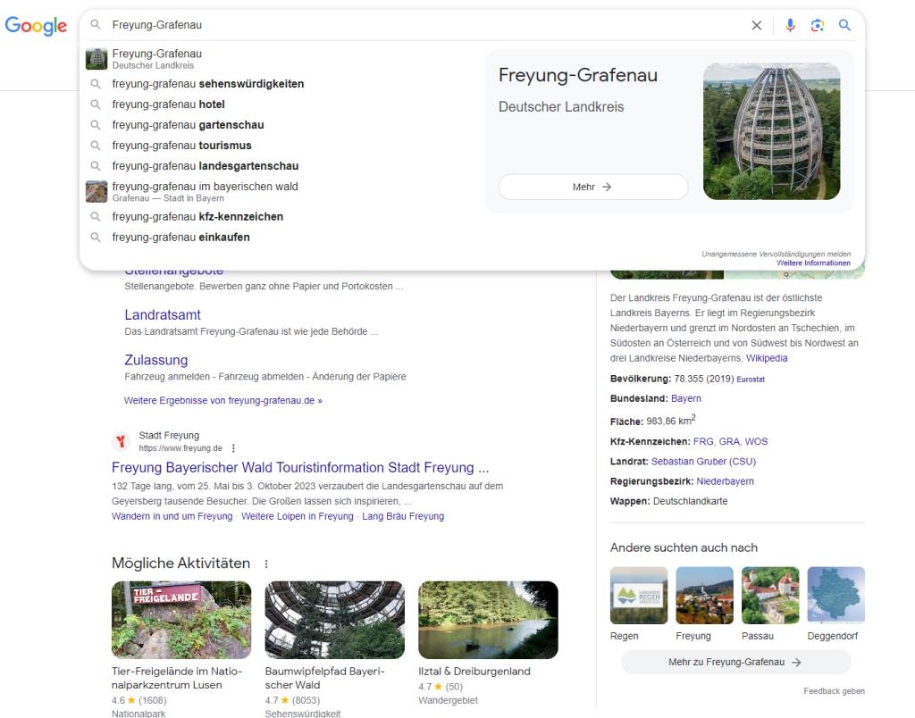The image size is (915, 718).
Task: Click the Mehr zu Freyung-Grafenau button
Action: (735, 661)
